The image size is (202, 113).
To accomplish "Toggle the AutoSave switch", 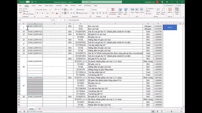I will [x=28, y=2].
